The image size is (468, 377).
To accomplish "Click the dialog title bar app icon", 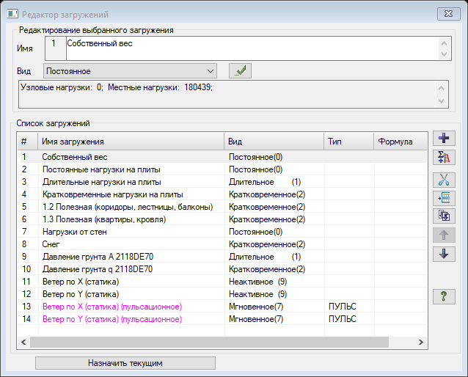I will pyautogui.click(x=12, y=14).
